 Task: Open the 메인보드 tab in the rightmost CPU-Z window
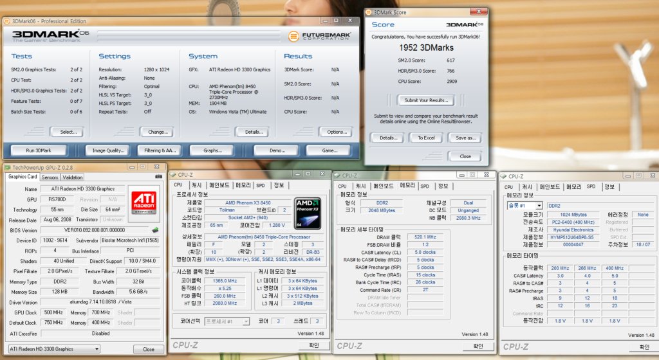[550, 186]
